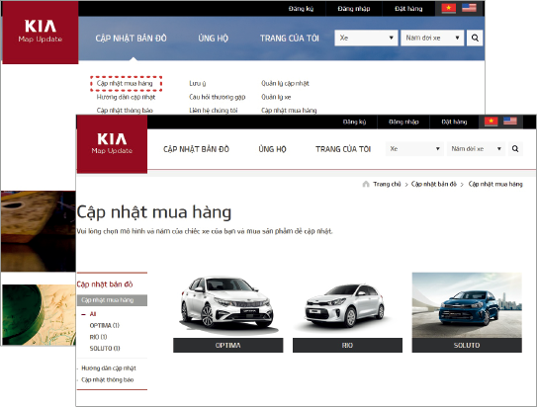
Task: Click the white Optima car image
Action: pos(227,303)
